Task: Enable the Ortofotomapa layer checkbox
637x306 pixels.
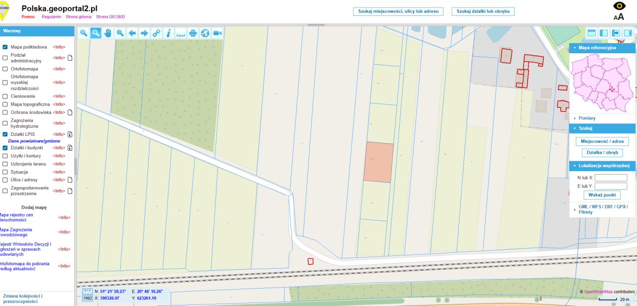Action: coord(5,69)
